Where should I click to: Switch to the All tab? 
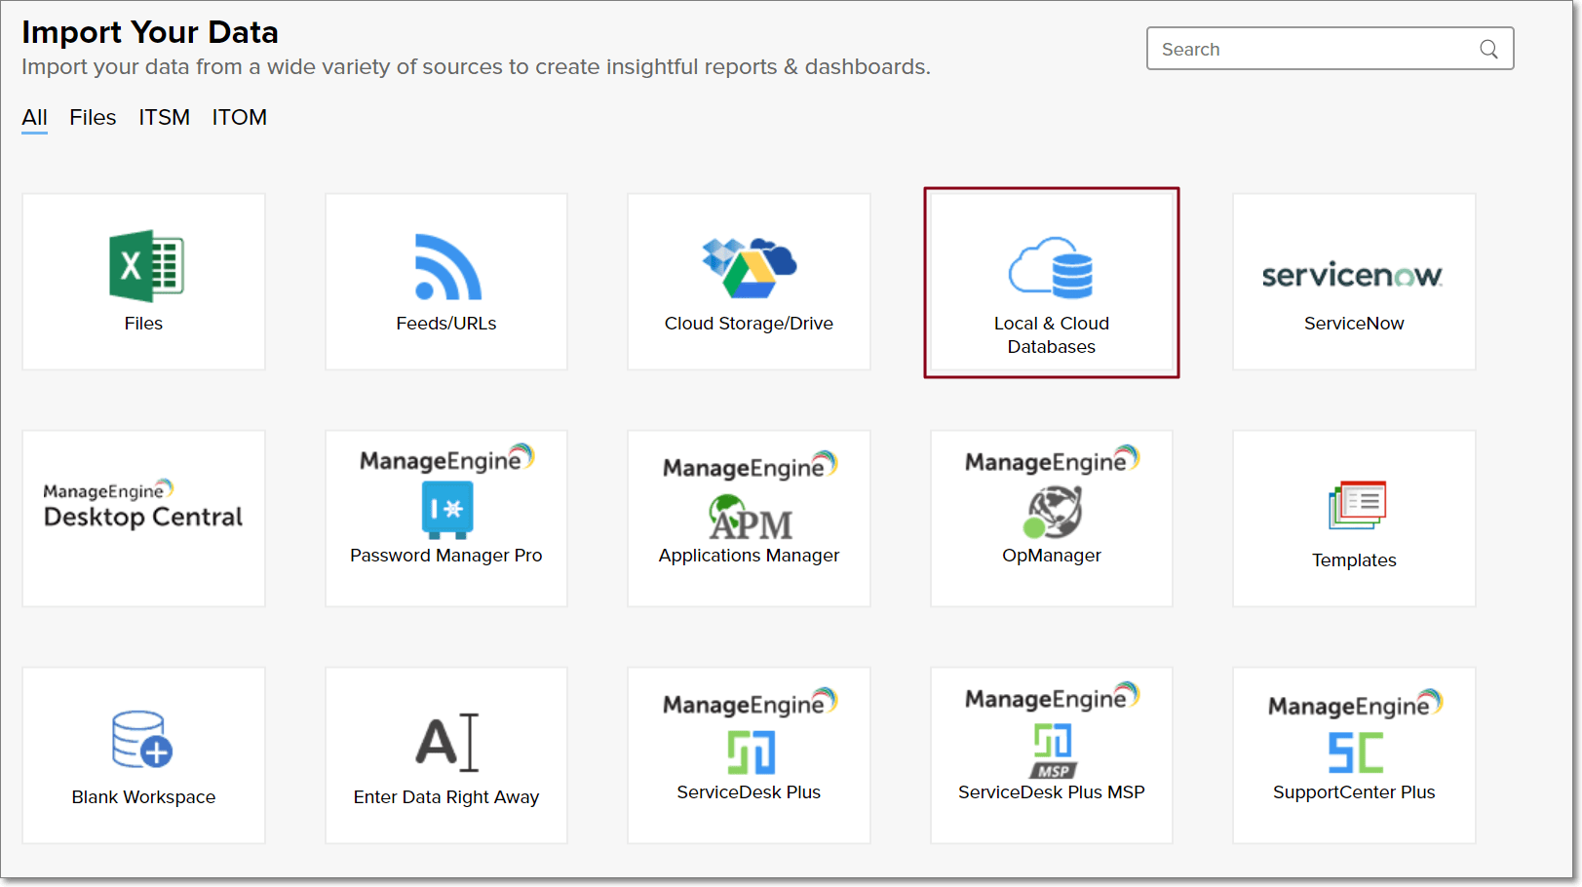[34, 118]
